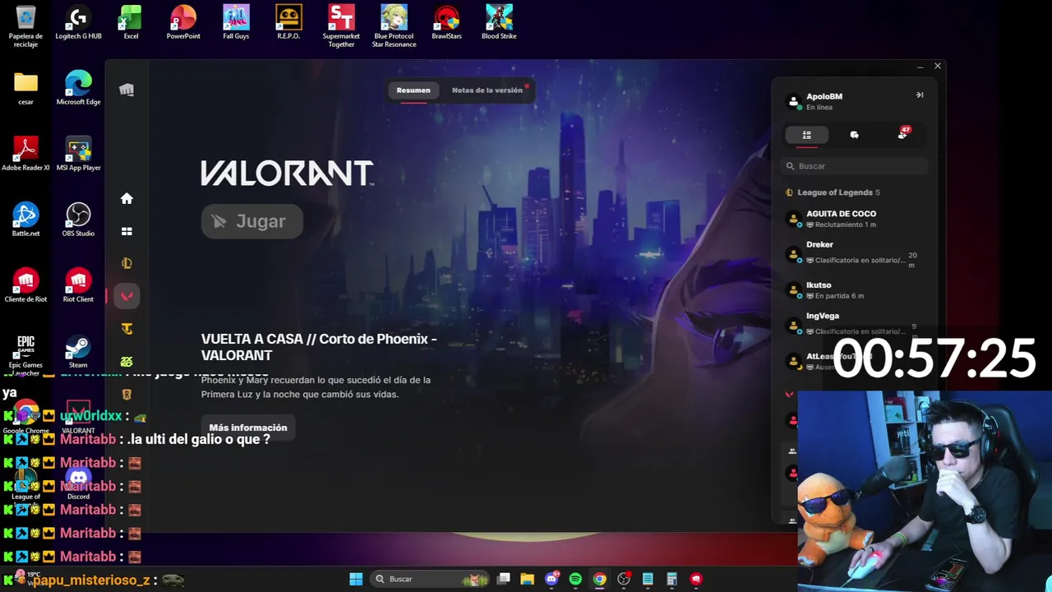
Task: Select friend AGUITA DE COCO
Action: click(855, 219)
